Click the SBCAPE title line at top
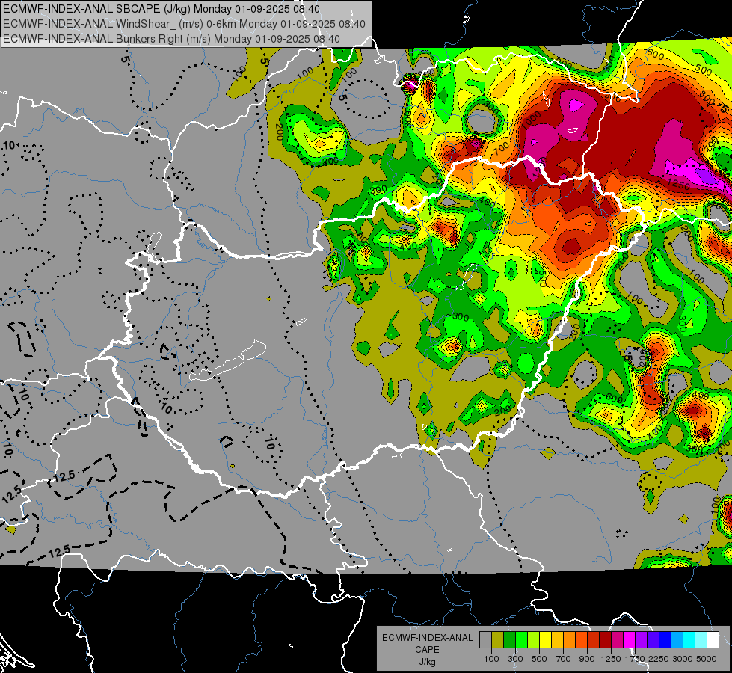 point(162,9)
